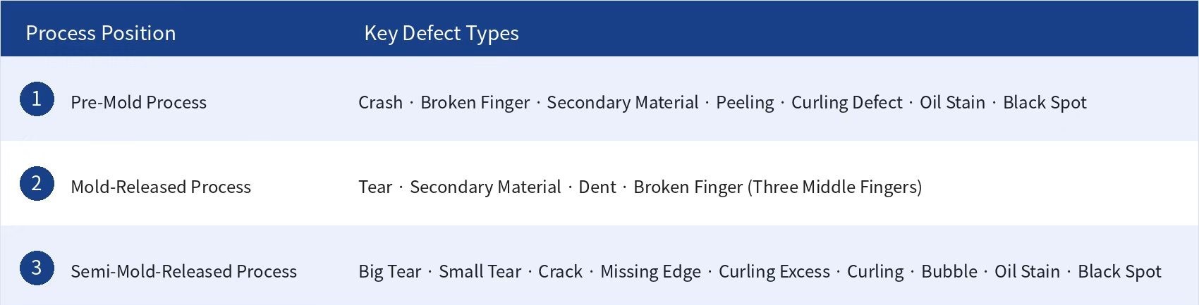Click Peeling in Pre-Mold defects
This screenshot has height=305, width=1199.
745,103
